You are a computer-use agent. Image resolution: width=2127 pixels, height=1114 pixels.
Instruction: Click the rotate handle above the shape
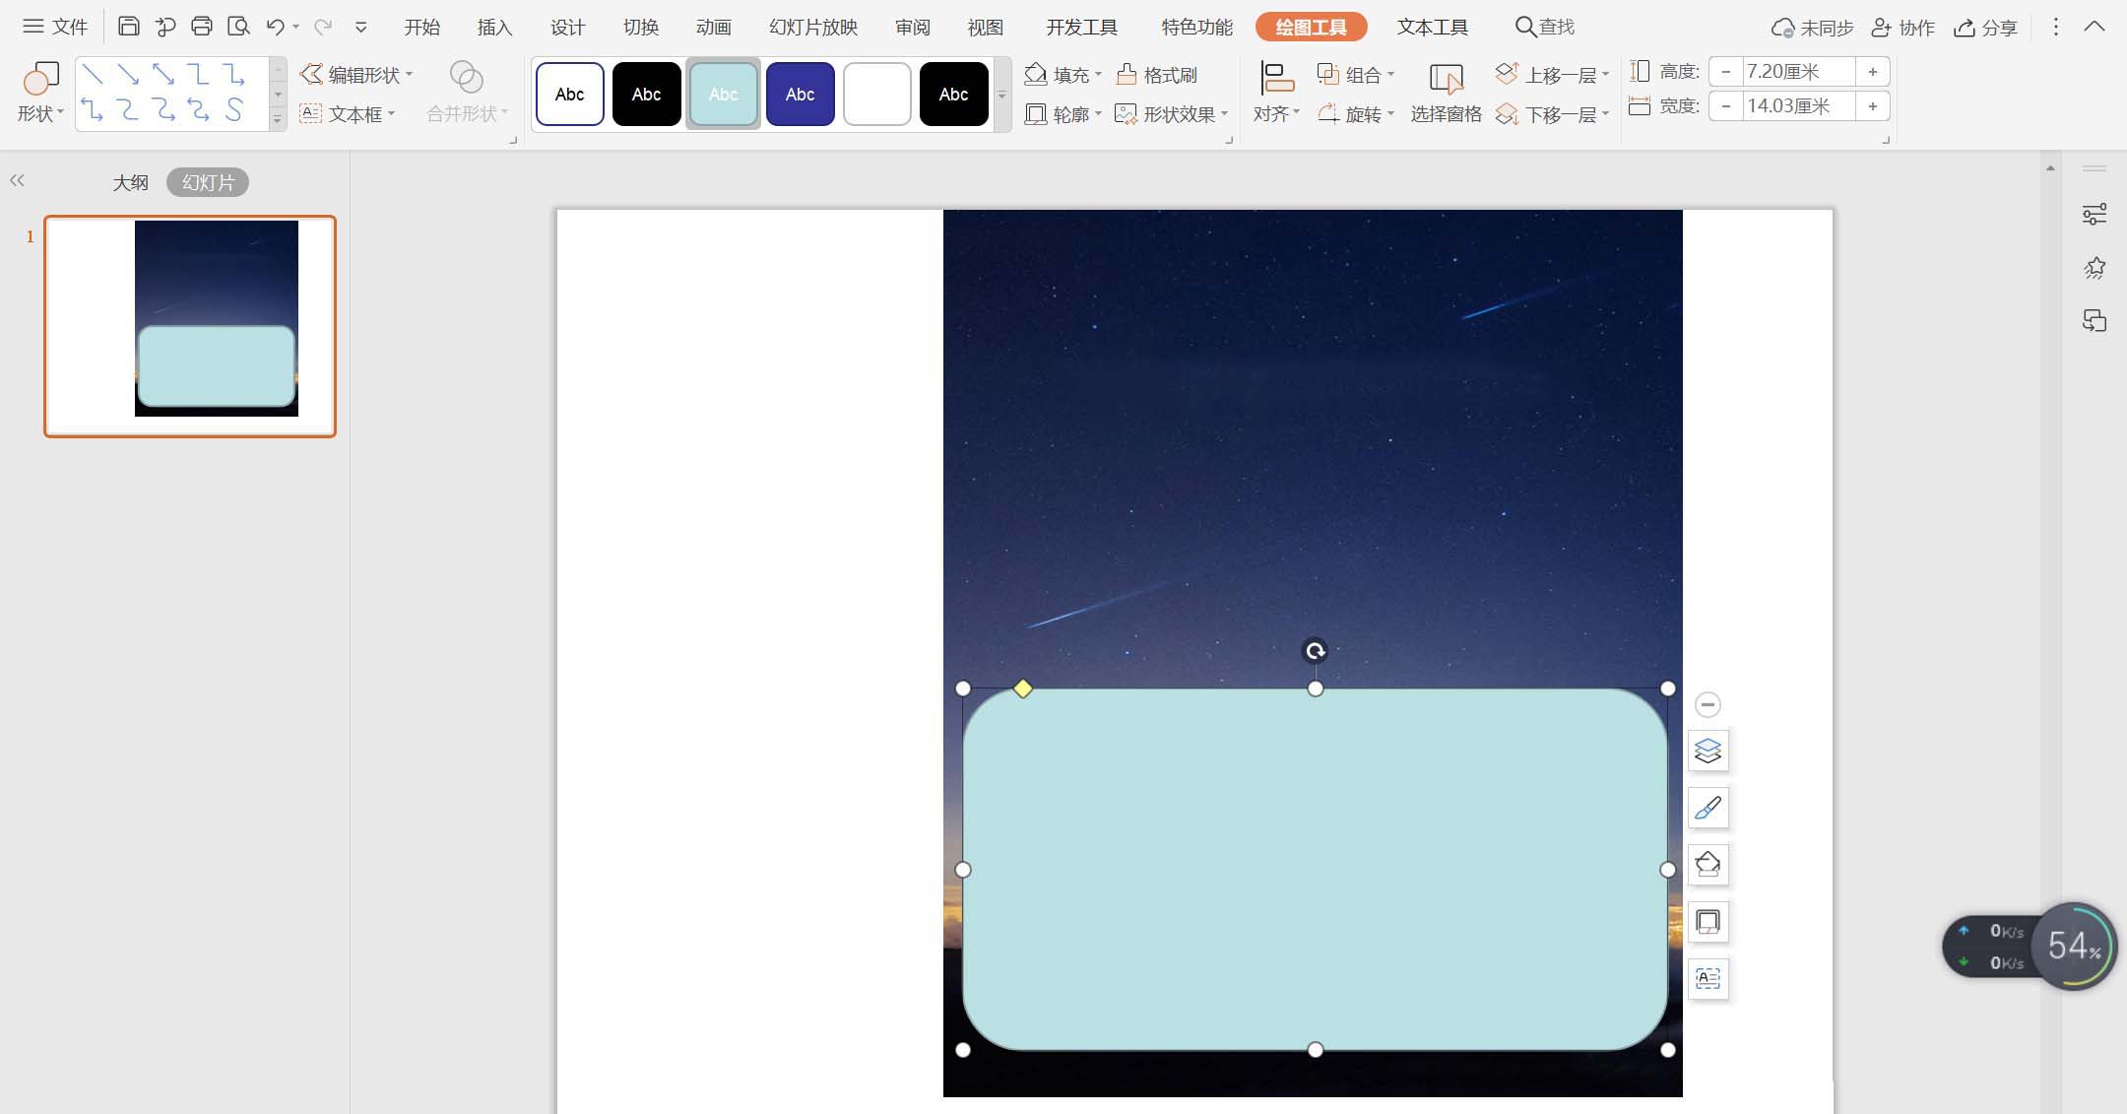pyautogui.click(x=1315, y=651)
